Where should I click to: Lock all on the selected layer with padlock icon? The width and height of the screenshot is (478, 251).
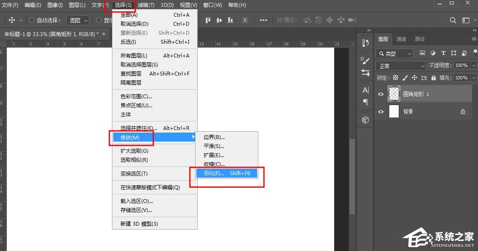pos(433,78)
